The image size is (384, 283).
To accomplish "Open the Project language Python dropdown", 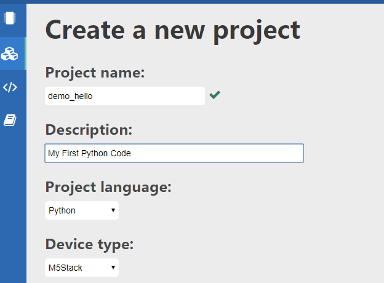I will coord(82,210).
